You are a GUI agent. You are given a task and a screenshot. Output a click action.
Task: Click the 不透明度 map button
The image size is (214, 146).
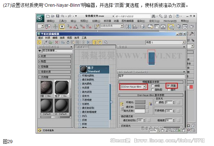pos(178,111)
